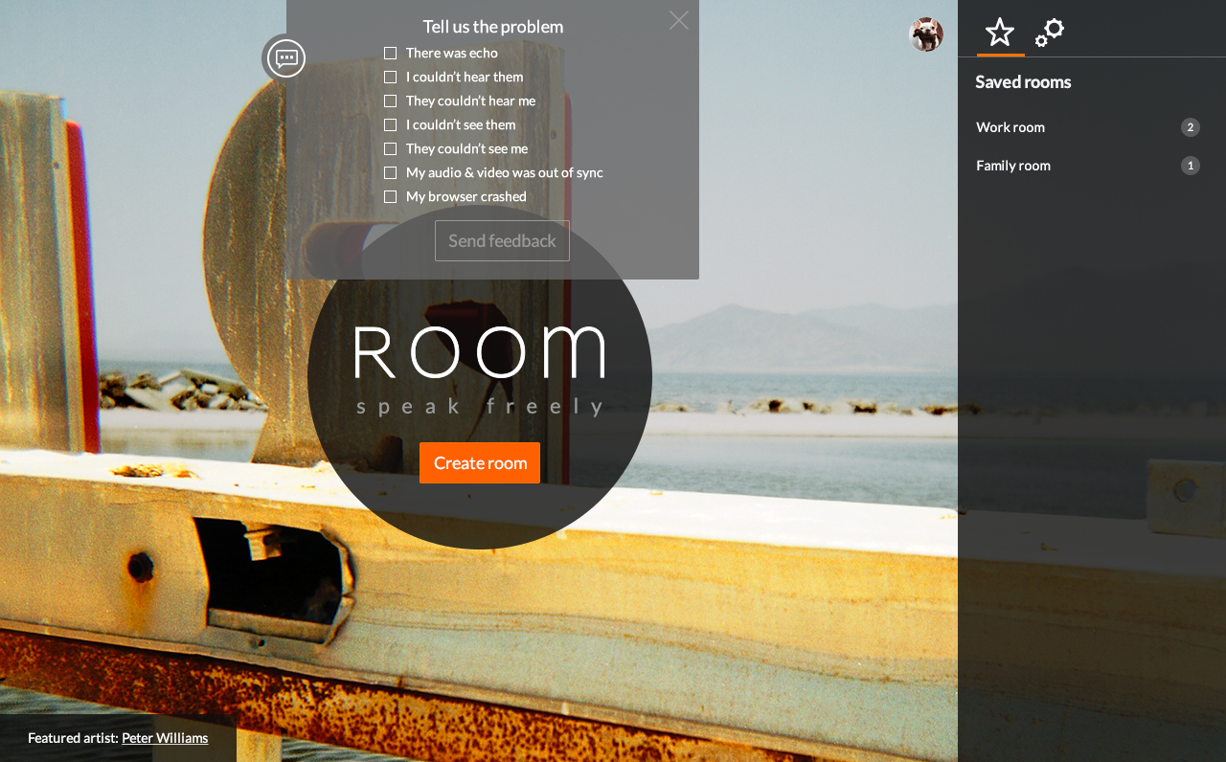The width and height of the screenshot is (1226, 762).
Task: Click the Tell us the problem title
Action: 493,27
